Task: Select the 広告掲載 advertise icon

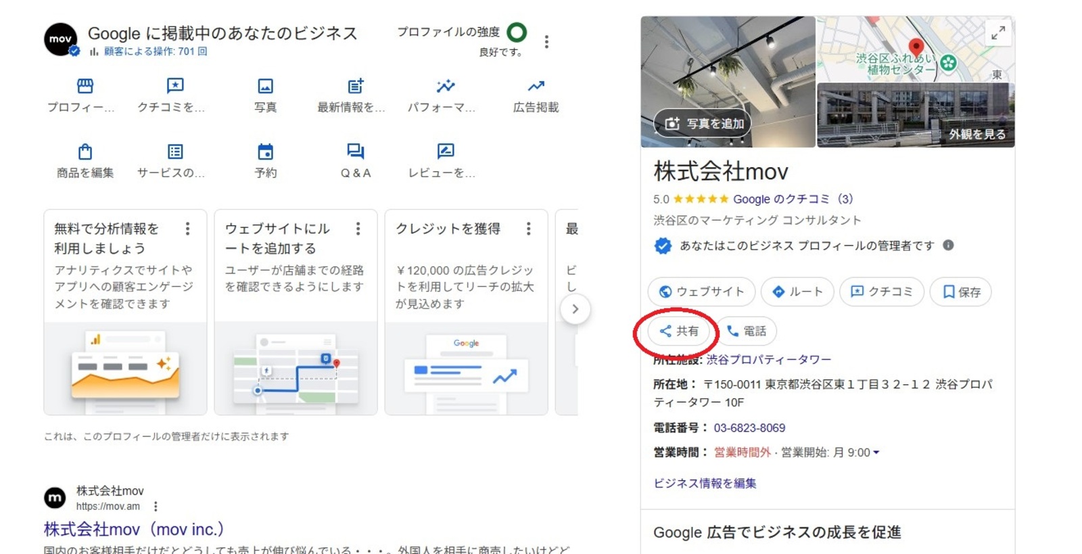Action: (x=536, y=87)
